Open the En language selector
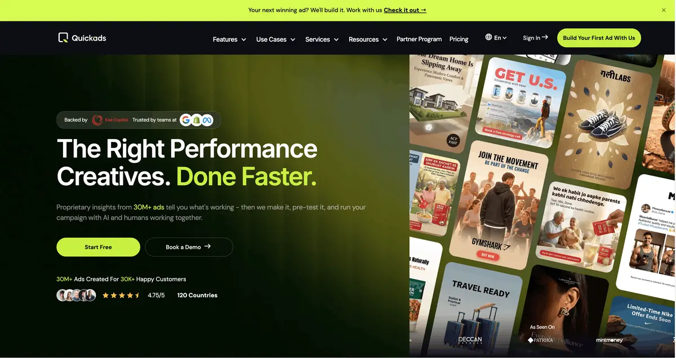Screen dimensions: 676x358 tap(496, 38)
